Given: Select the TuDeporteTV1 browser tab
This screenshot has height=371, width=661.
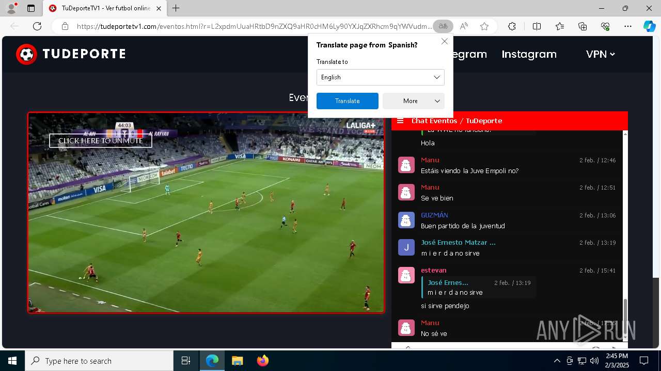Looking at the screenshot, I should [x=105, y=8].
